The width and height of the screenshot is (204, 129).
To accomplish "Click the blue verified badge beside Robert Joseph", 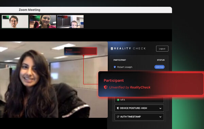I will pyautogui.click(x=115, y=67).
